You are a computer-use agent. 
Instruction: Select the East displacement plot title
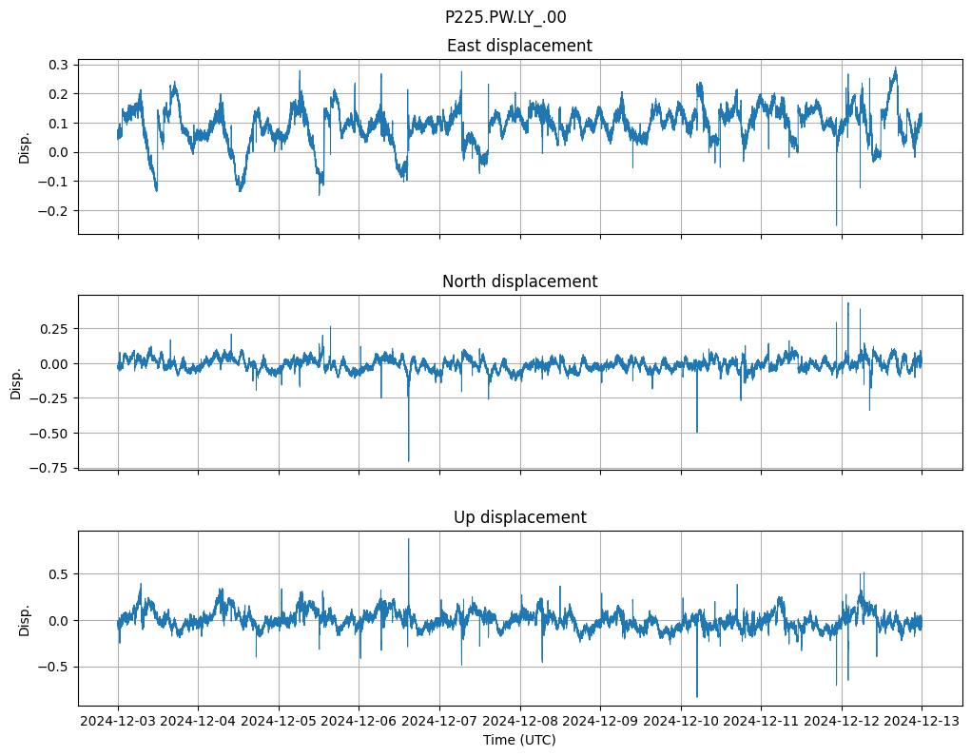pos(519,46)
